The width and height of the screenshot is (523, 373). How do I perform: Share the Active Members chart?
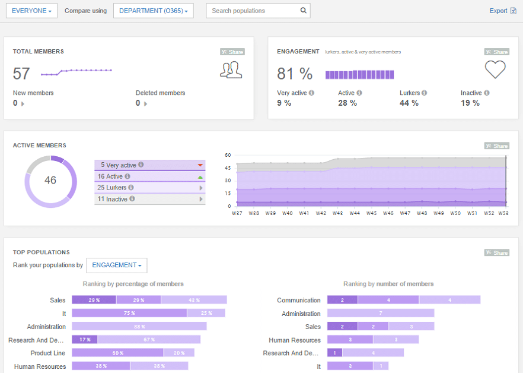(x=496, y=146)
